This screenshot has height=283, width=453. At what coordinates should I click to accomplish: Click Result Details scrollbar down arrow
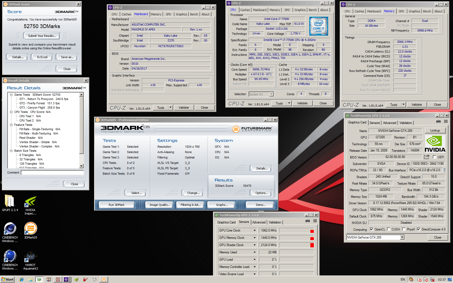pyautogui.click(x=81, y=166)
